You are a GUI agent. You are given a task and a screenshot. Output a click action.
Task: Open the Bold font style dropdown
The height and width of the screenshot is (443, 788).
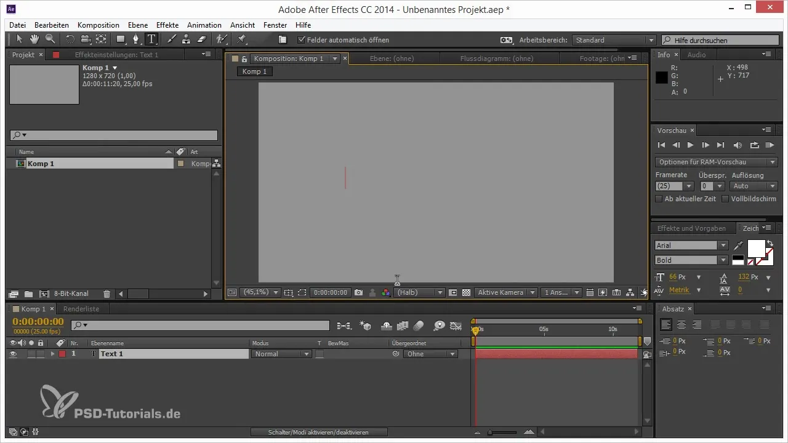point(691,260)
